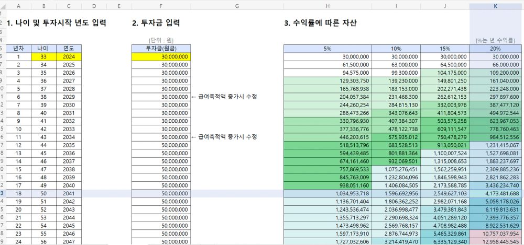524x245 pixels.
Task: Click the 투자금(원금) header cell
Action: pos(161,49)
